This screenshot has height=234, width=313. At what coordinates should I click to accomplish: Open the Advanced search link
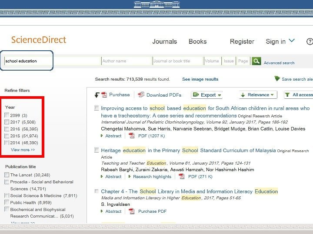pyautogui.click(x=279, y=63)
